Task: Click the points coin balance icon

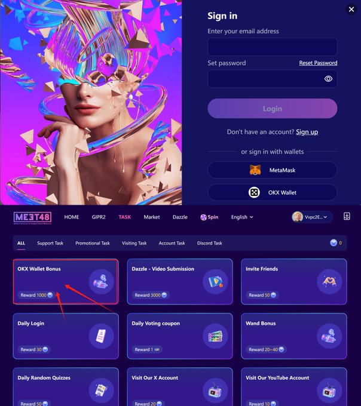Action: tap(334, 242)
